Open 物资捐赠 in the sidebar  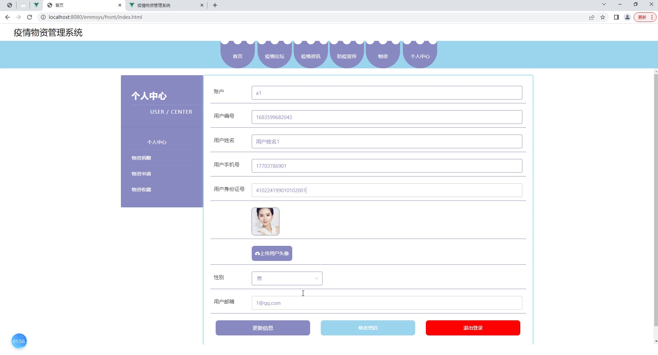pos(141,158)
